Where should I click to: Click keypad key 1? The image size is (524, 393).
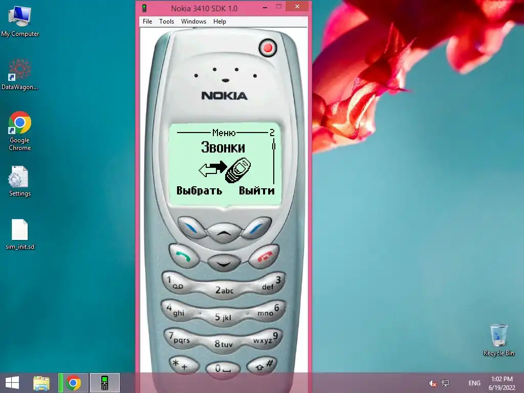(x=177, y=282)
